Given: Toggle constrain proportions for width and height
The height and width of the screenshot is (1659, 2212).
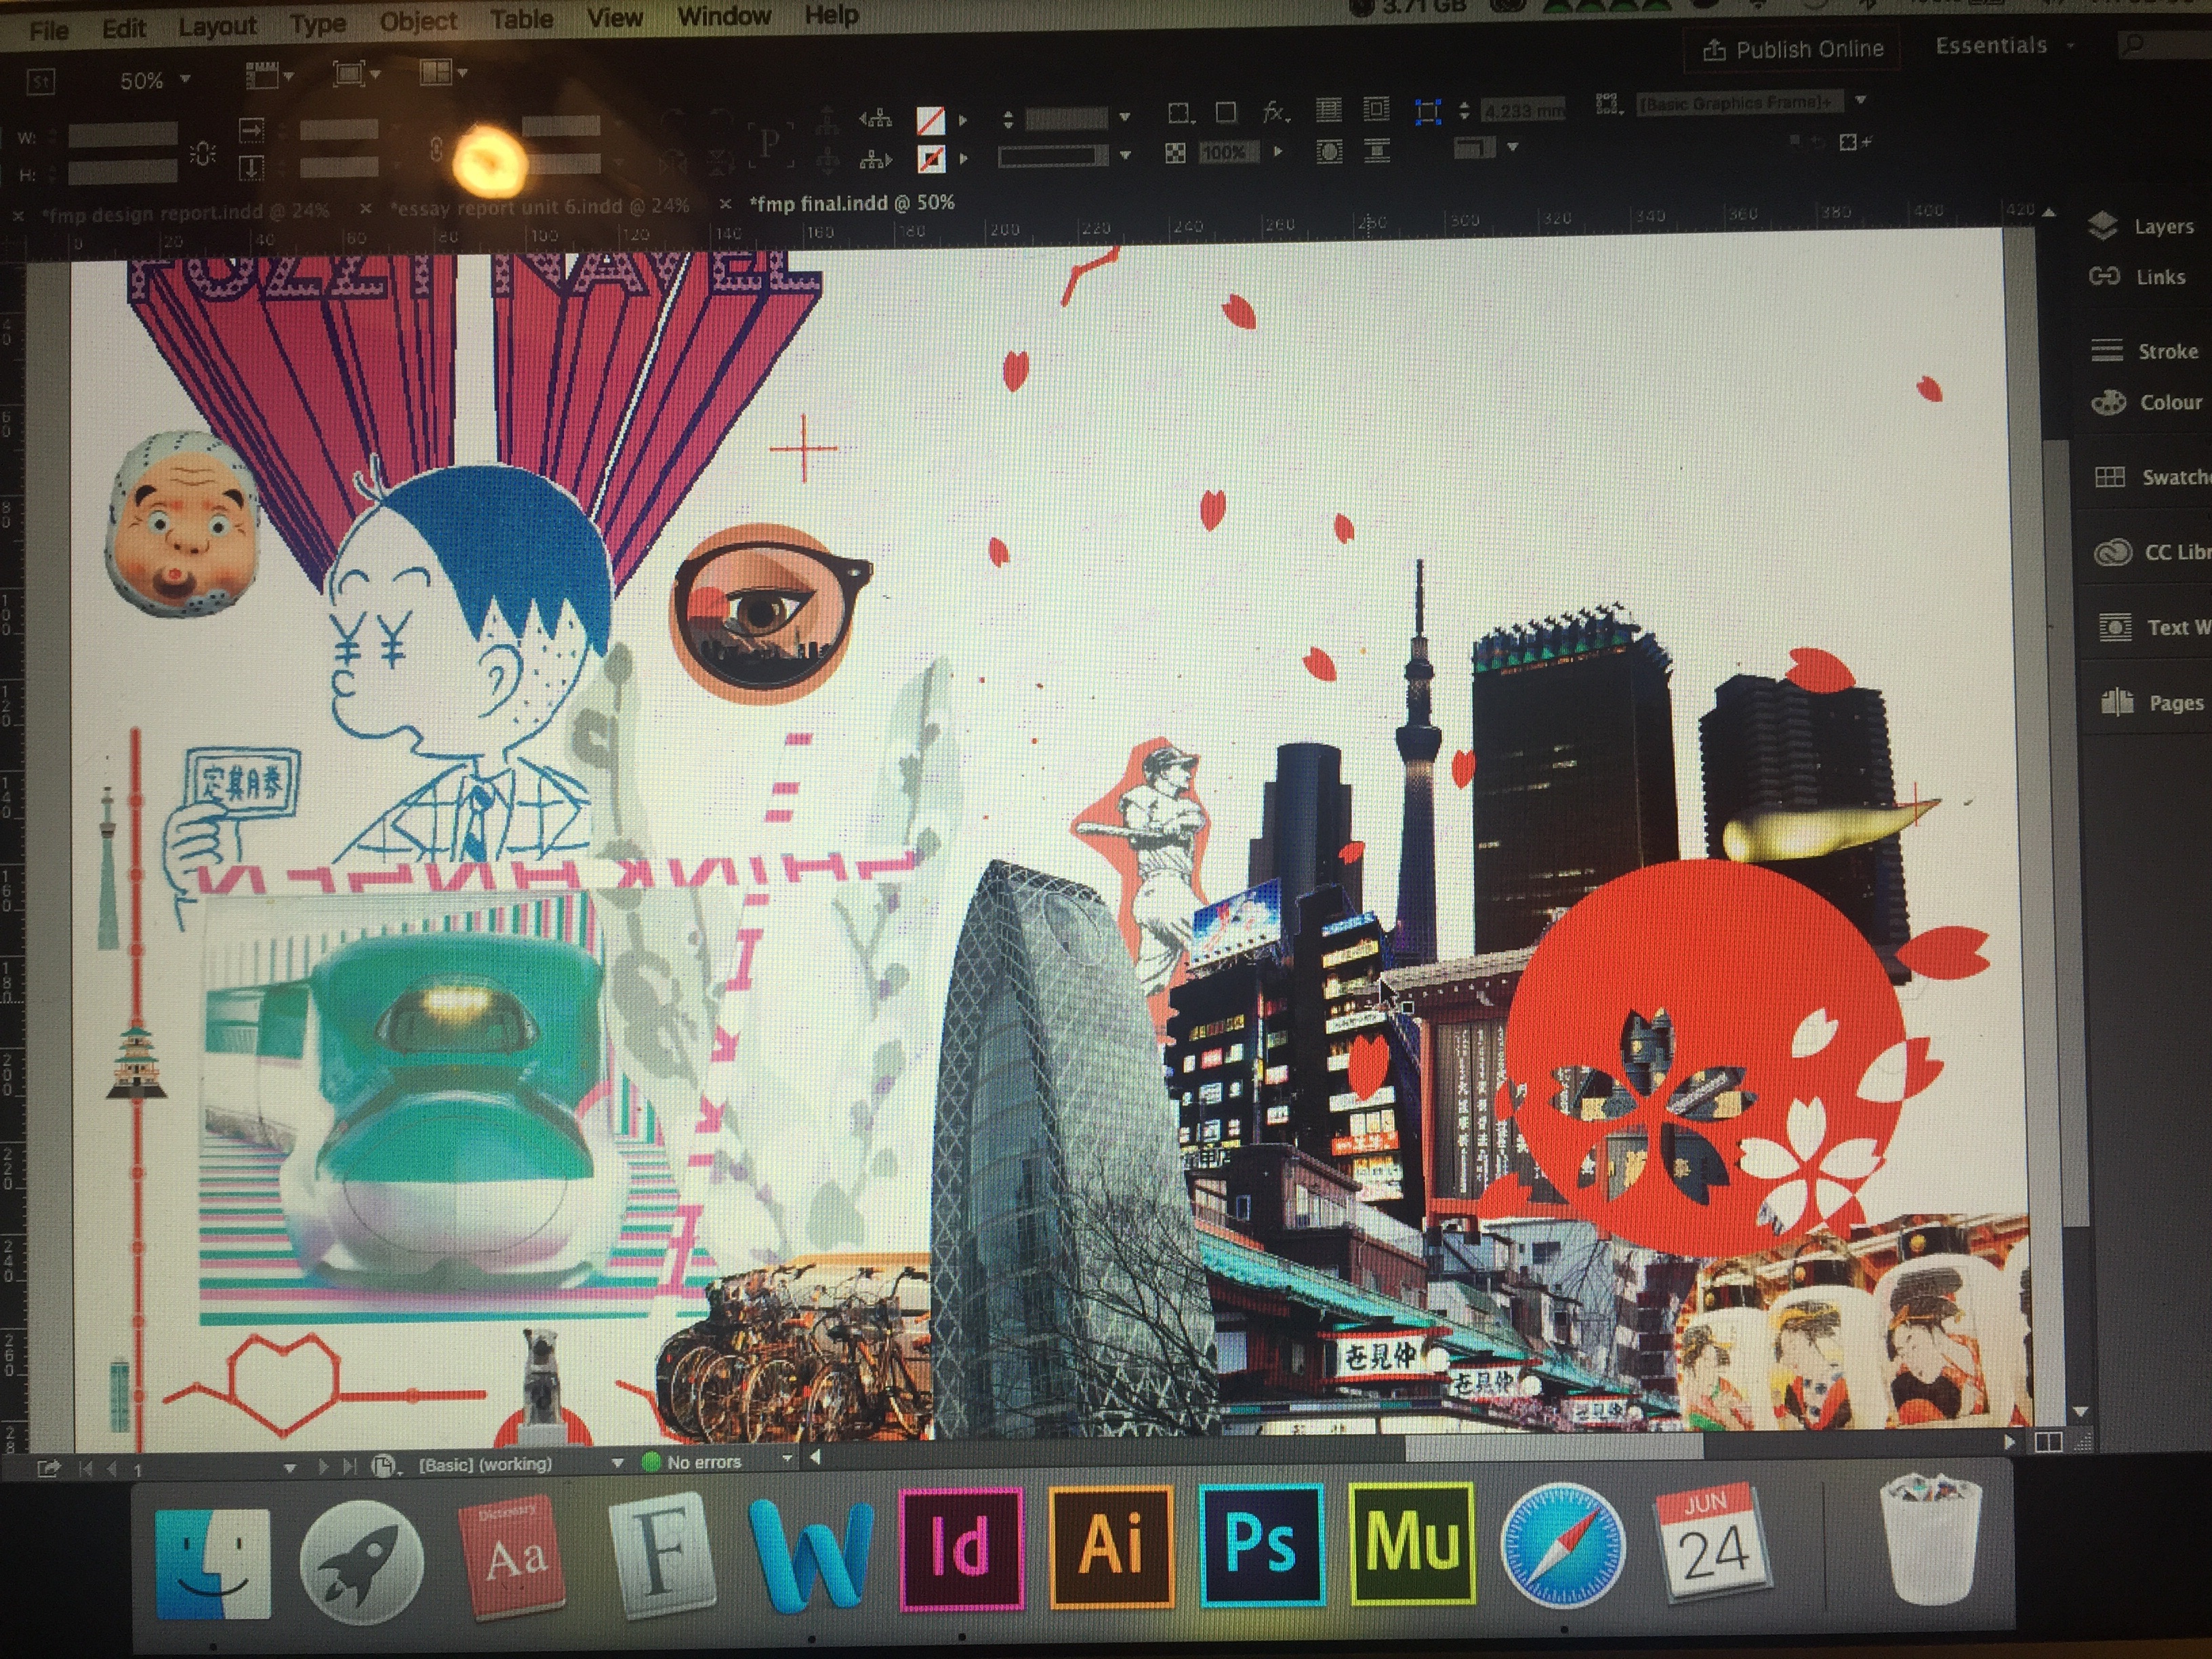Looking at the screenshot, I should click(203, 154).
